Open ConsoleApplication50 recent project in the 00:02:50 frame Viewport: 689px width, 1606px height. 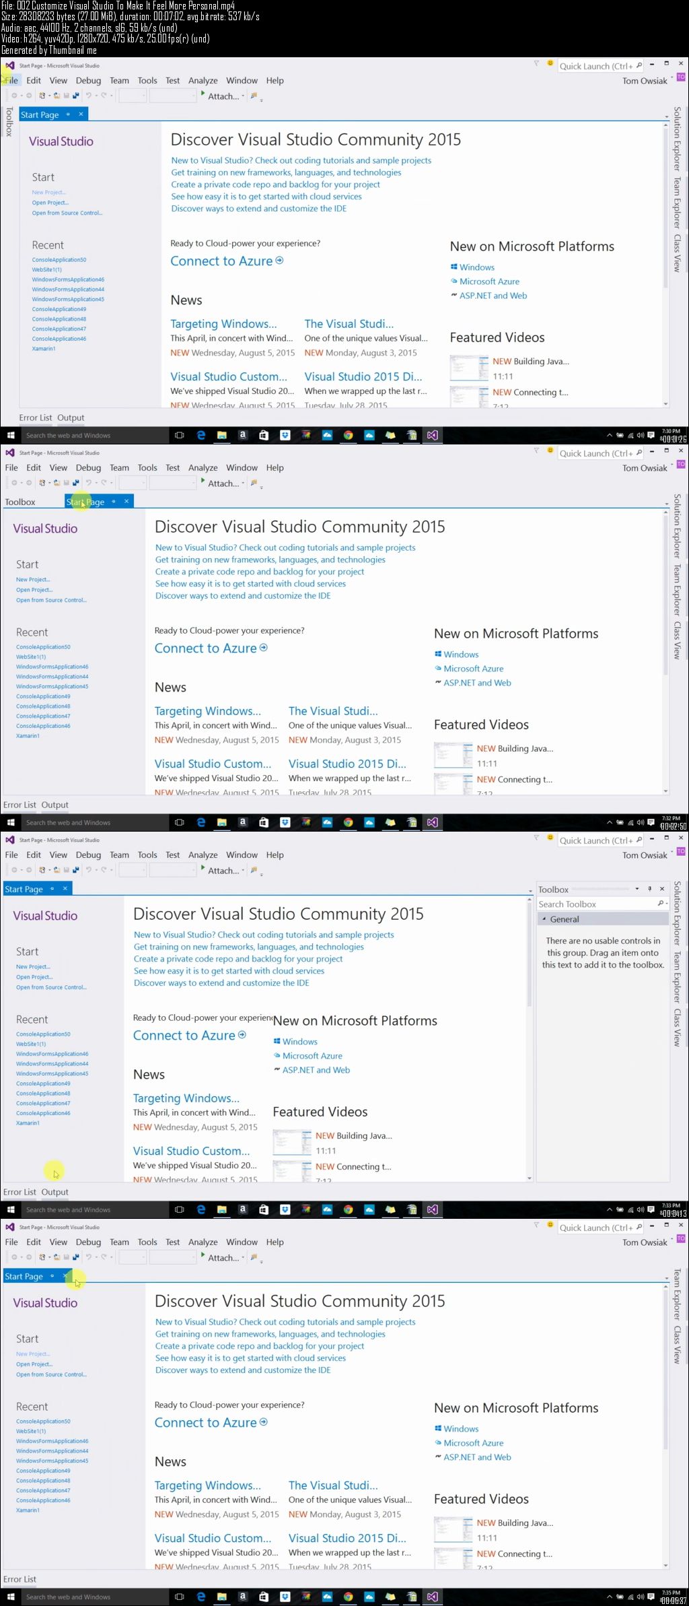(x=43, y=646)
